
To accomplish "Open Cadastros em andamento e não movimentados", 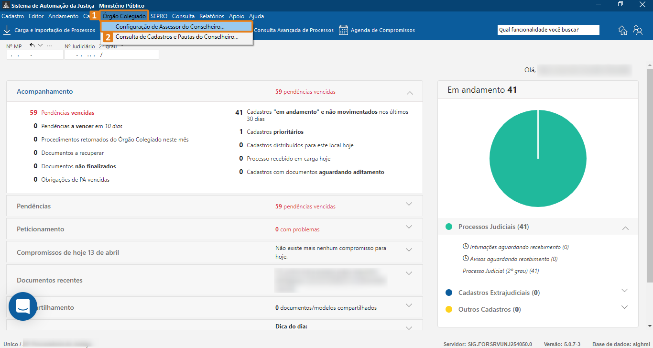I will point(322,115).
